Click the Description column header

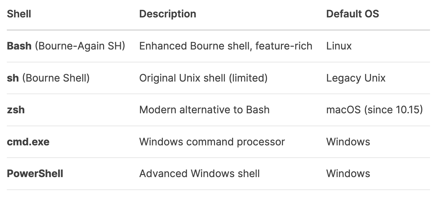click(x=168, y=14)
